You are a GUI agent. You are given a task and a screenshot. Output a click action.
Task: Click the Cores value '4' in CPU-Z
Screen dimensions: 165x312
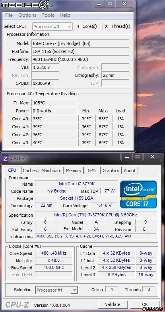pos(112,289)
